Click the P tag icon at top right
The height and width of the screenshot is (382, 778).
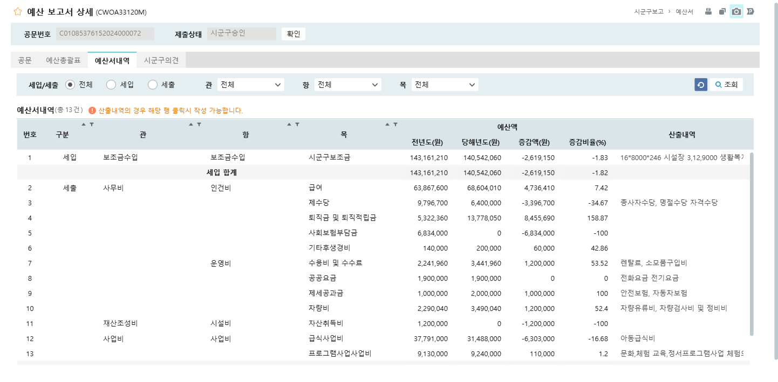(750, 11)
